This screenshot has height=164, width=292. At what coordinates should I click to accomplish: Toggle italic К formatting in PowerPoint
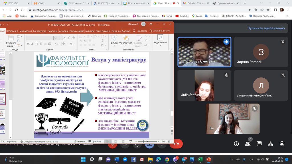pyautogui.click(x=32, y=44)
